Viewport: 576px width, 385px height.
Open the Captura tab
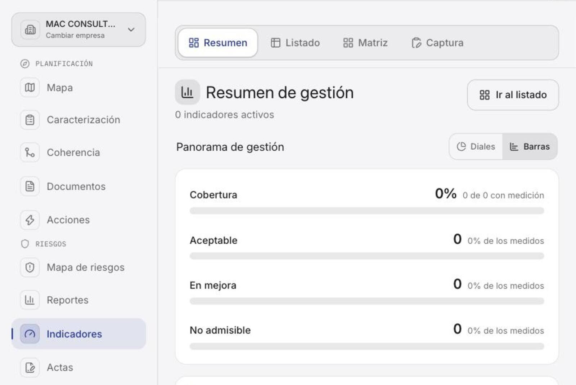(437, 43)
